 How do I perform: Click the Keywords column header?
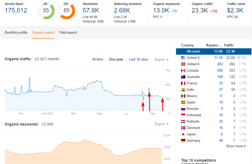[213, 45]
